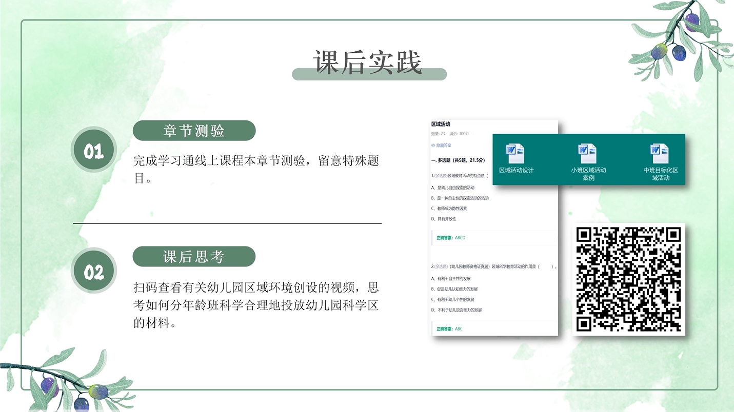Open the 小班区域活动案例 Word document icon

tap(588, 154)
